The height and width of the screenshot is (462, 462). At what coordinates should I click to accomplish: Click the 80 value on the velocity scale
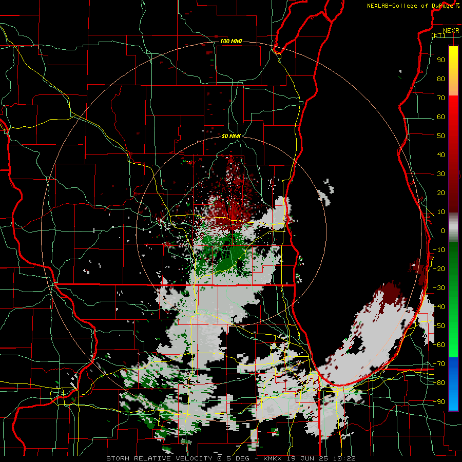pos(441,79)
